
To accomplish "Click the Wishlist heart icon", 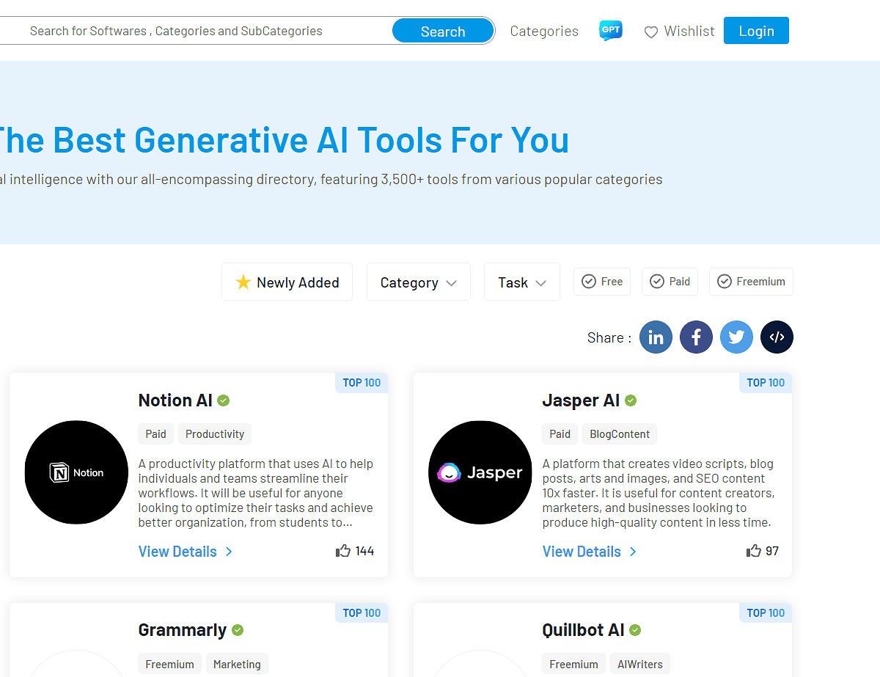I will click(651, 32).
